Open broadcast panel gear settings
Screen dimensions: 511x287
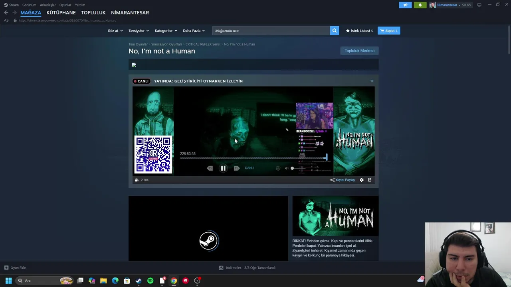[362, 180]
